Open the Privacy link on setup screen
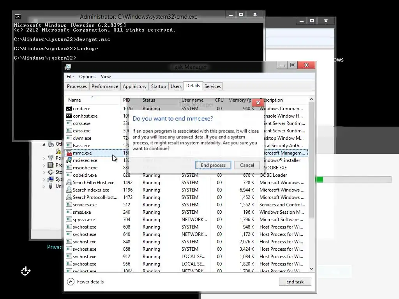 pos(55,247)
